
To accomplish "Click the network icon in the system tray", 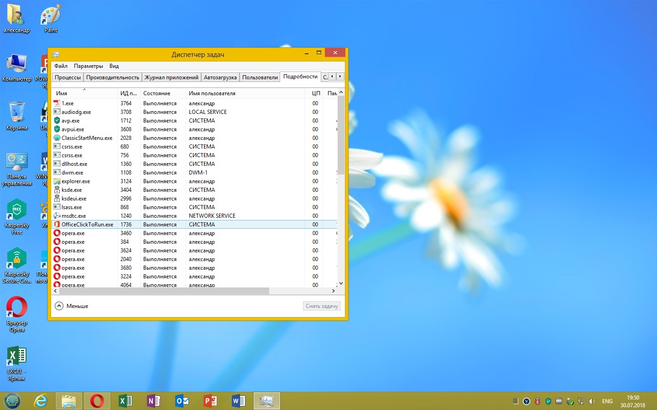I will (581, 401).
